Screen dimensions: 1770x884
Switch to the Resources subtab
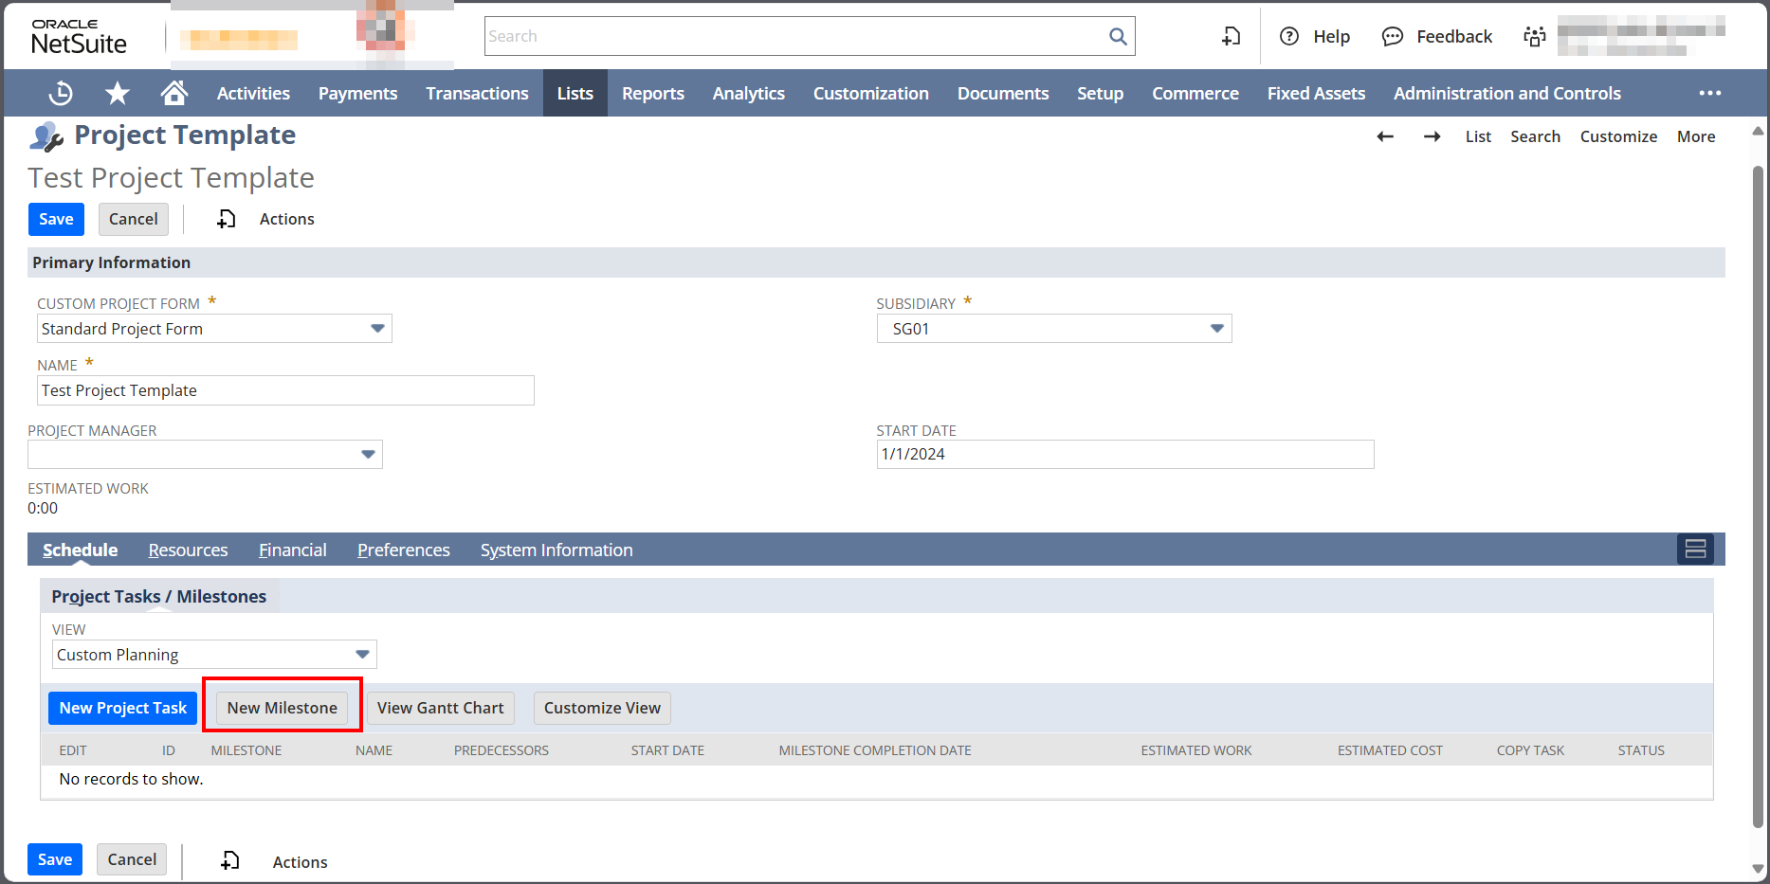tap(188, 550)
